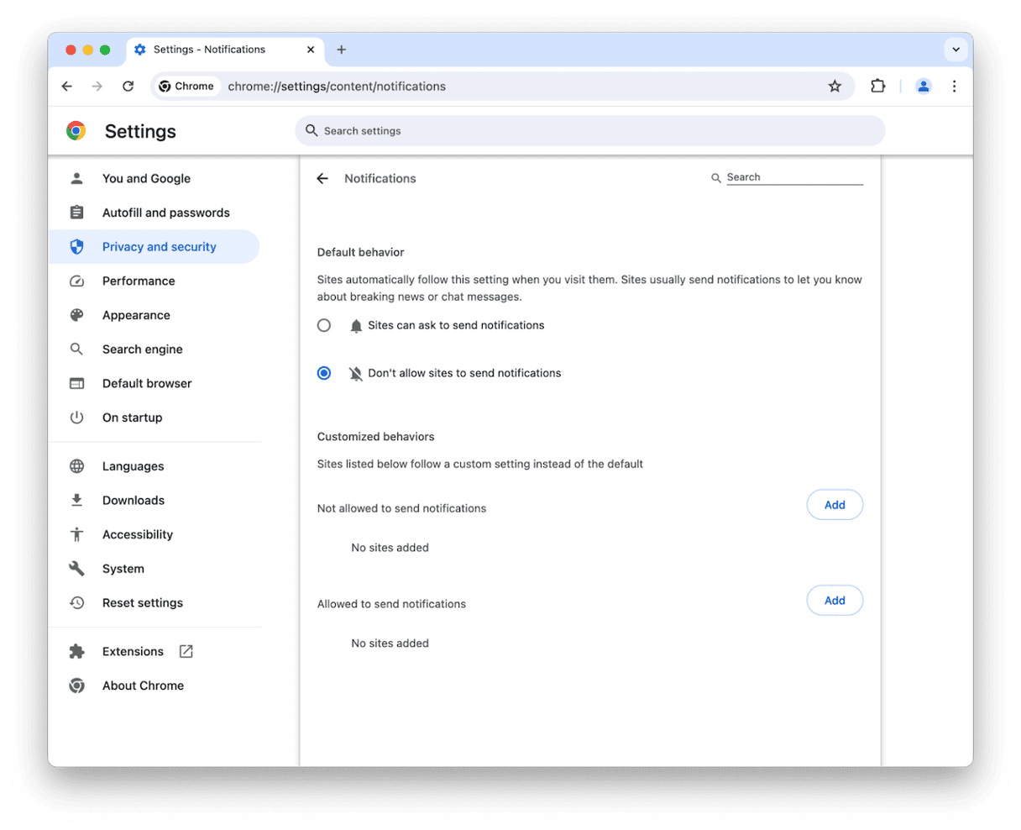Open Privacy and security section
Screen dimensions: 1021x830
point(154,247)
